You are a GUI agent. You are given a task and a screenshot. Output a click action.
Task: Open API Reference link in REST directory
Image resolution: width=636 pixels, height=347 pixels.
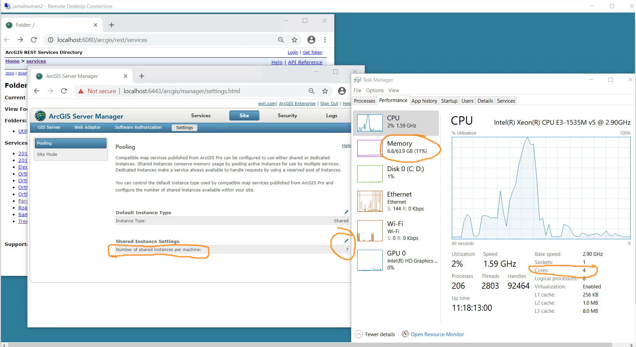coord(305,62)
